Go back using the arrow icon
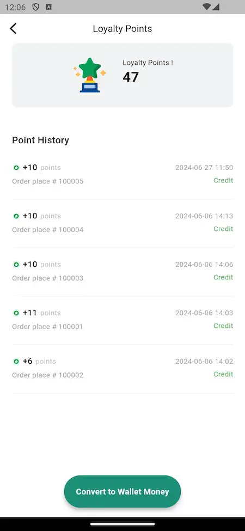Screen dimensions: 245x531 pos(13,28)
